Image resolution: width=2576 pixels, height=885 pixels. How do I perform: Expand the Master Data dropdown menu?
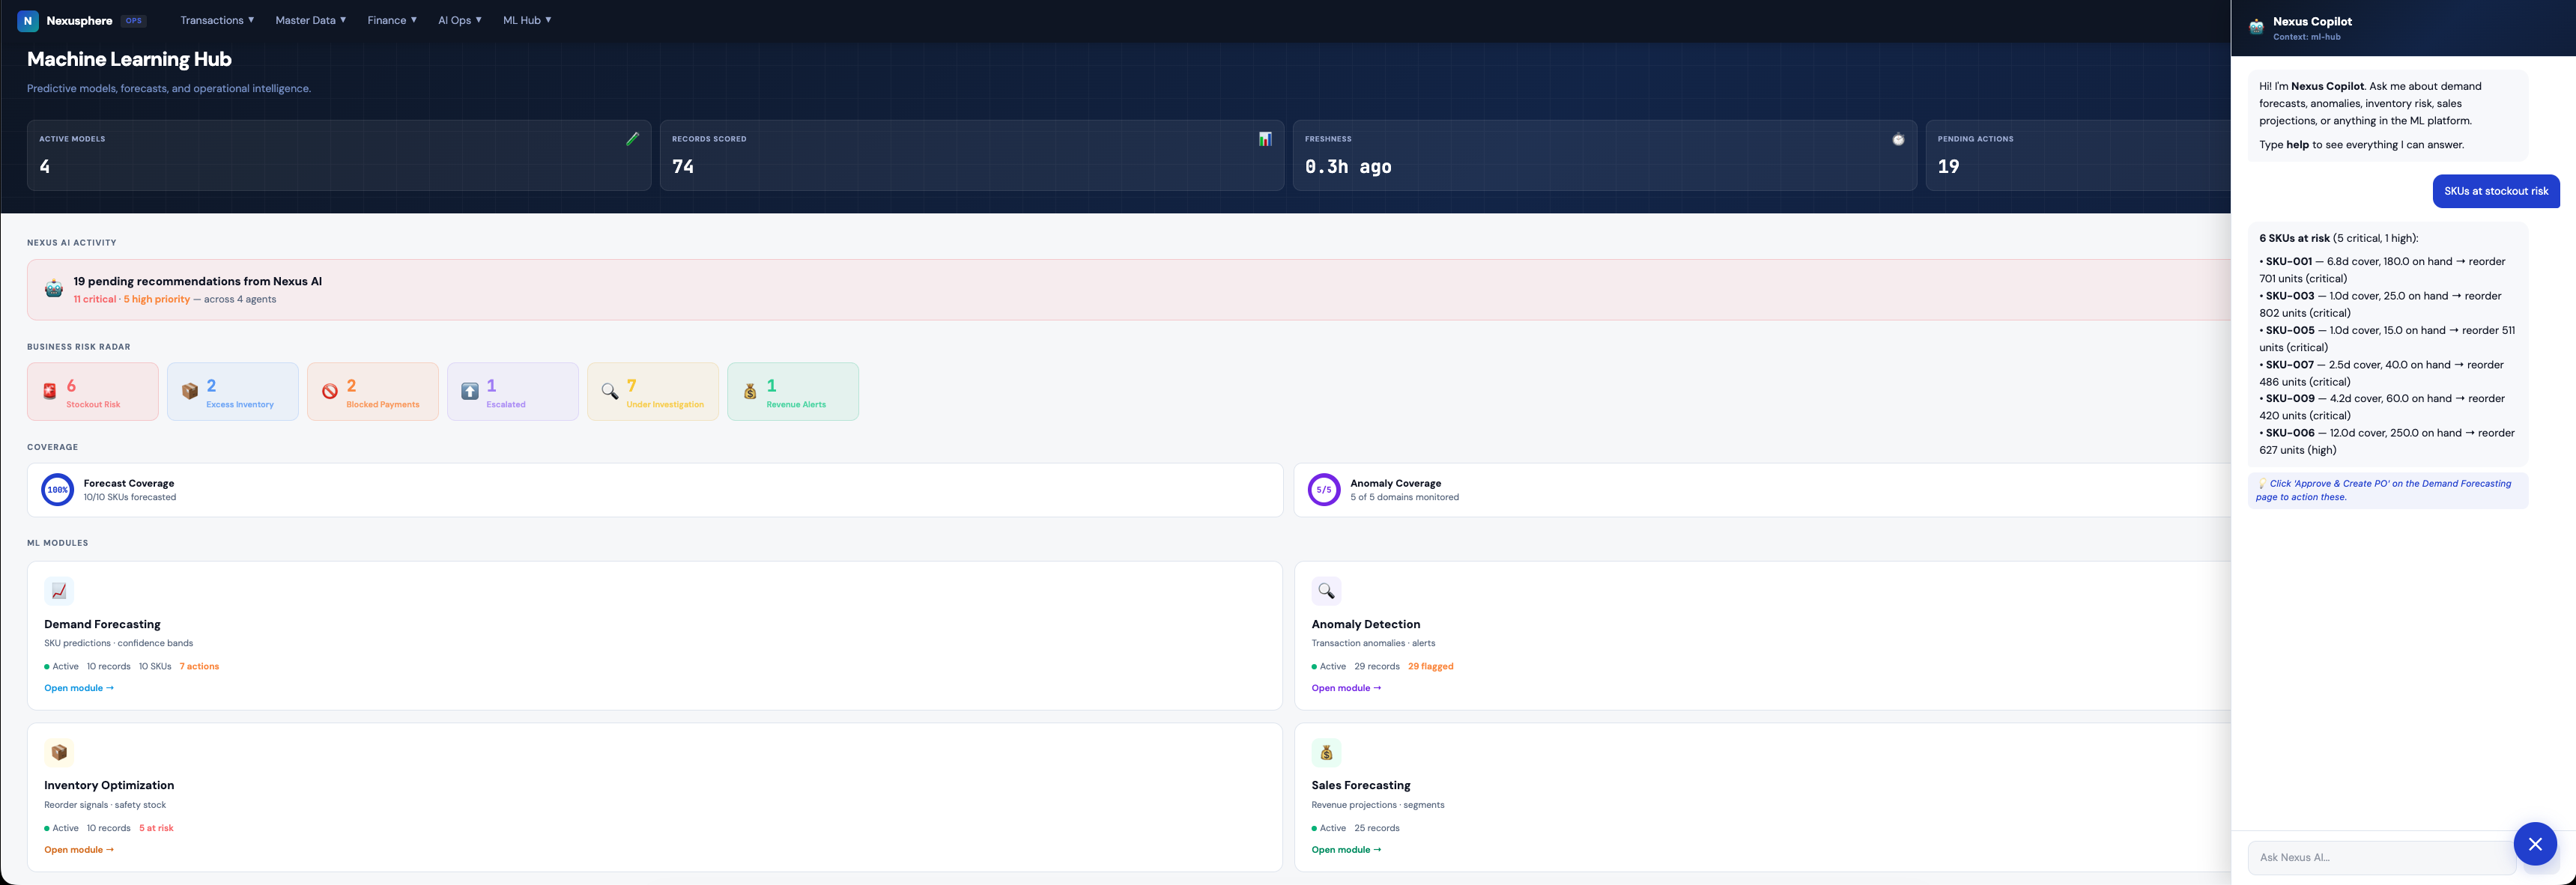(x=310, y=20)
